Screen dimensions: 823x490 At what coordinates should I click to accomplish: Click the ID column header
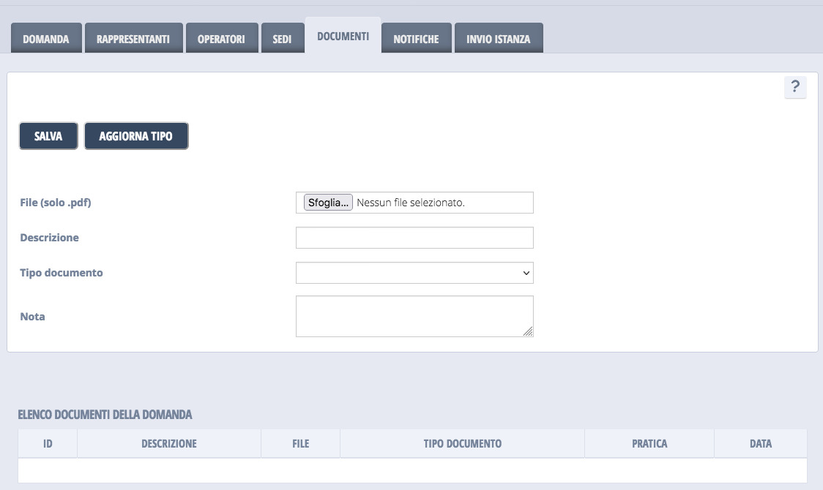point(48,444)
